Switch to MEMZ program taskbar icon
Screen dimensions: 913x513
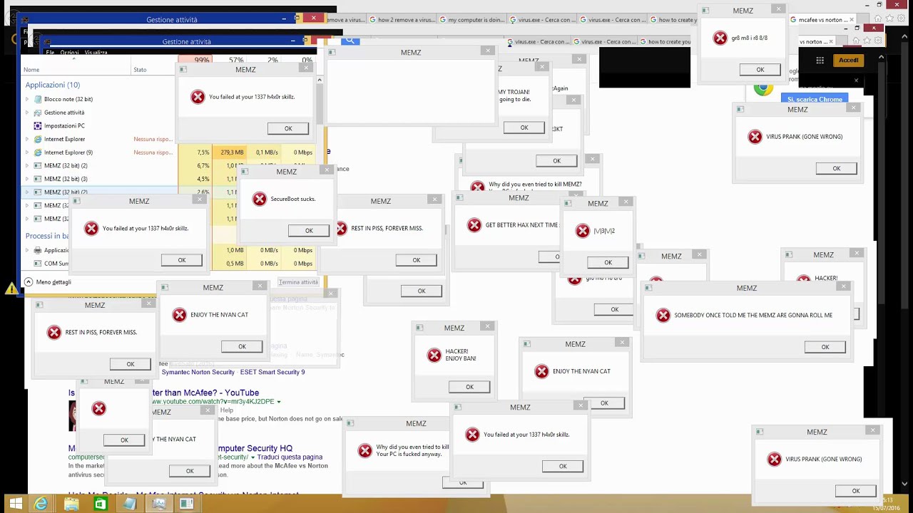click(x=187, y=504)
